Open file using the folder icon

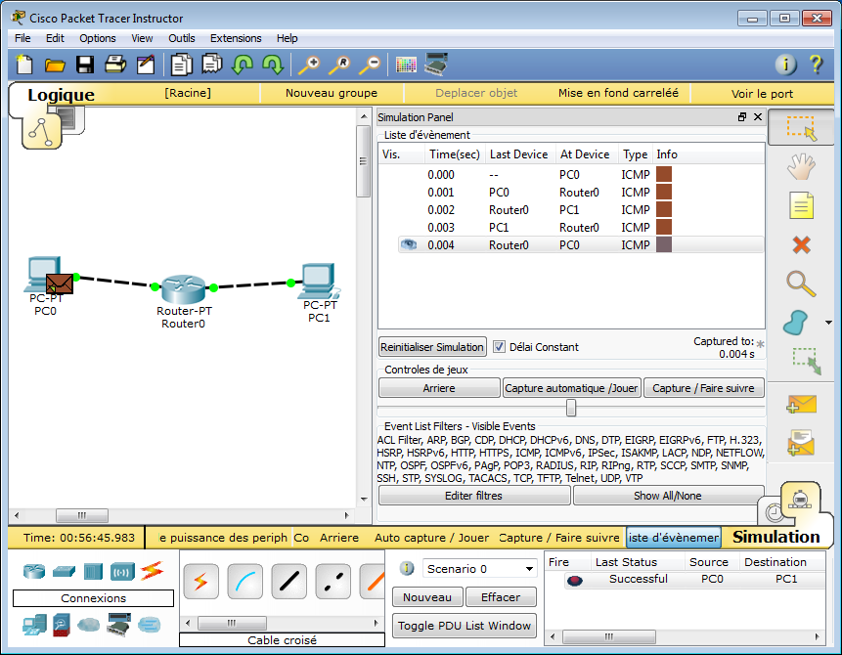pos(55,65)
